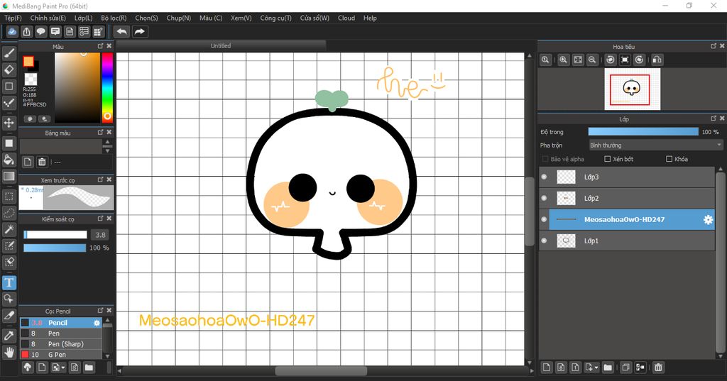Enable the Xén bớt clipping checkbox
Image resolution: width=727 pixels, height=381 pixels.
(x=608, y=159)
